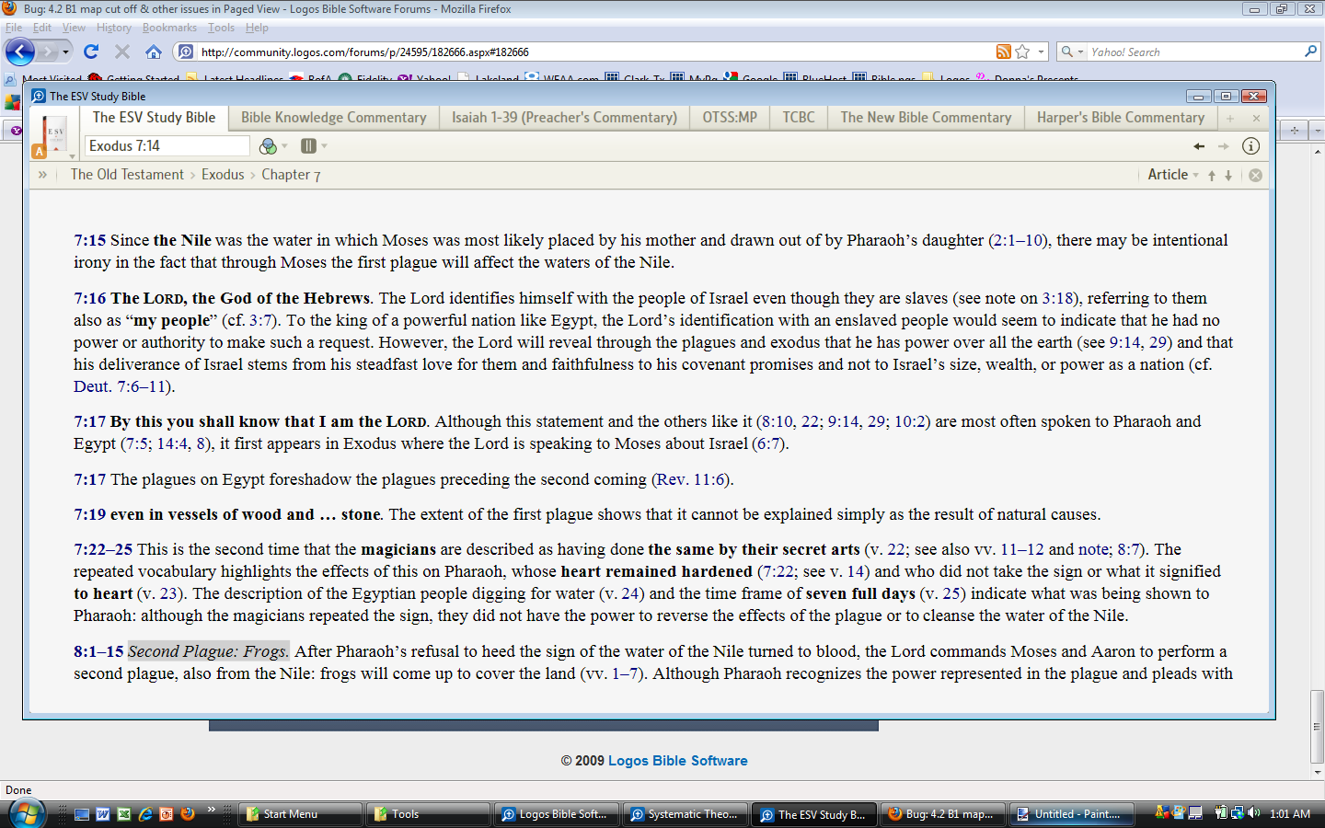This screenshot has width=1325, height=828.
Task: Click the Logos Bible Software footer link
Action: (677, 761)
